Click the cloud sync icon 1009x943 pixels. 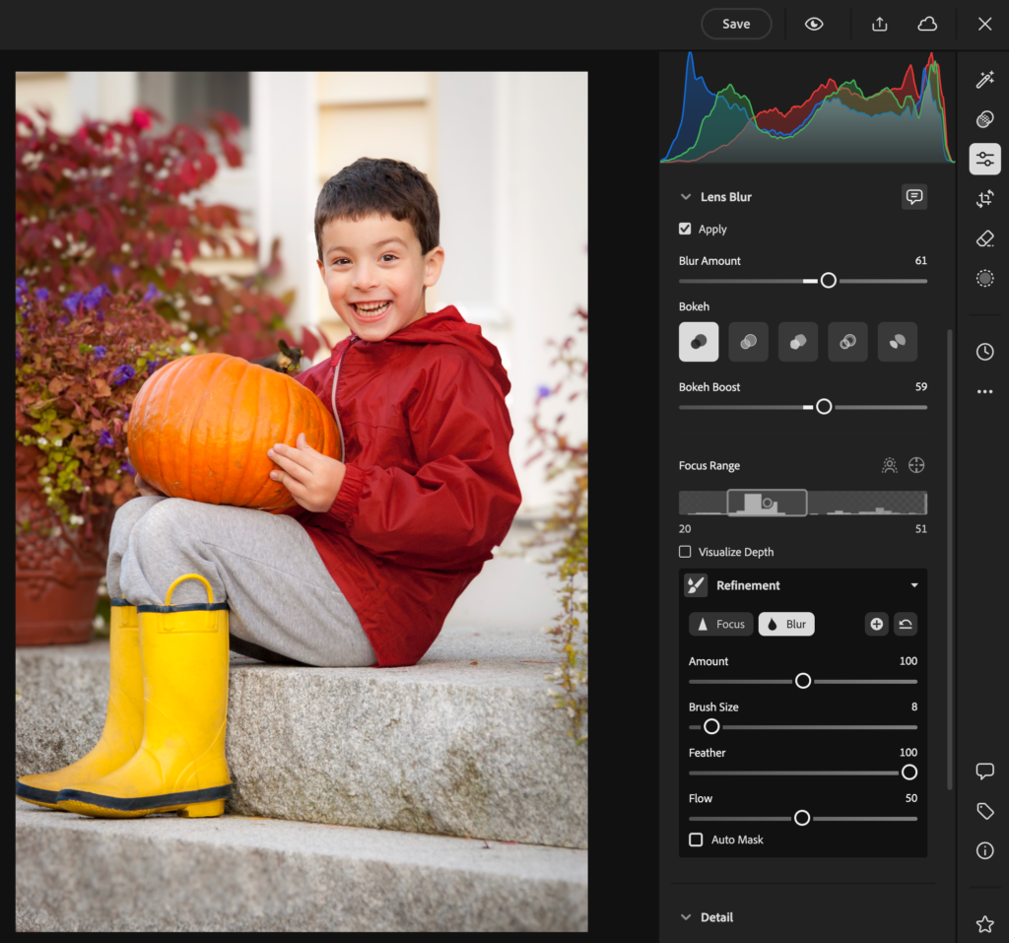(926, 25)
